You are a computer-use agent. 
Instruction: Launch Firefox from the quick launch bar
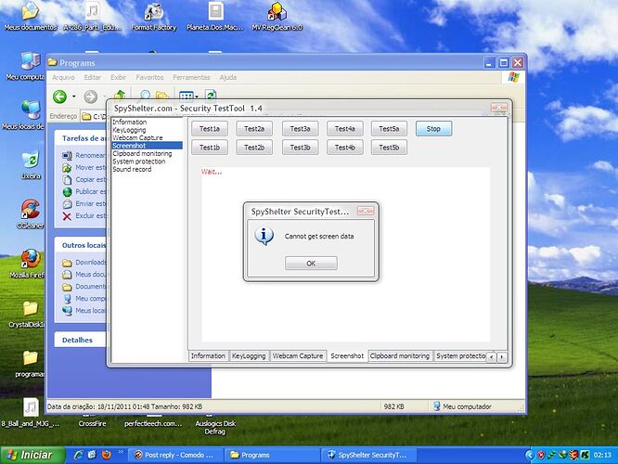point(106,455)
